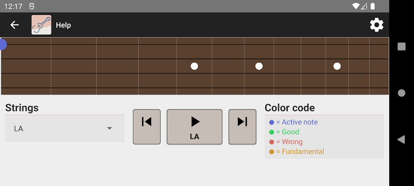
Task: Skip to the next note
Action: pyautogui.click(x=242, y=127)
